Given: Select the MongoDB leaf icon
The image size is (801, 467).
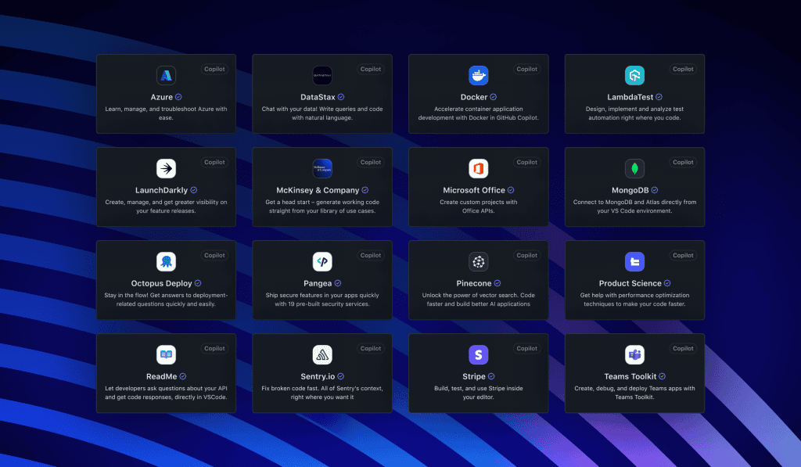Looking at the screenshot, I should pos(634,168).
